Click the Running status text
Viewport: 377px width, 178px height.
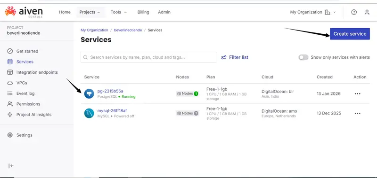tap(128, 97)
